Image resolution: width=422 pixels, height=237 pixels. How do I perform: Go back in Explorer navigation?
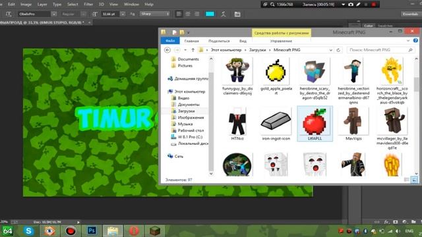pyautogui.click(x=167, y=50)
